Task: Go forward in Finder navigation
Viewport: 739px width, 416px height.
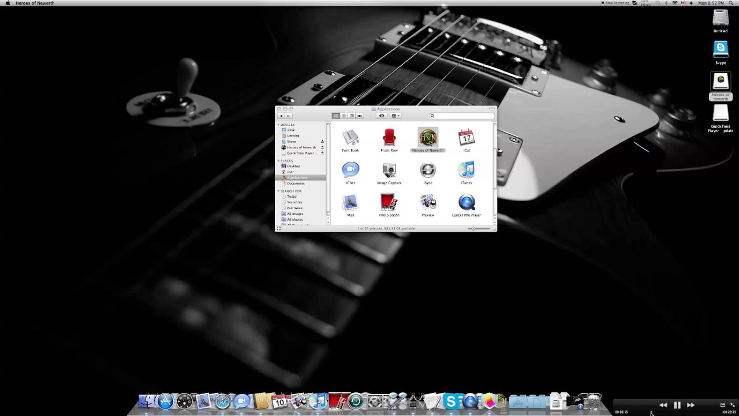Action: click(288, 116)
